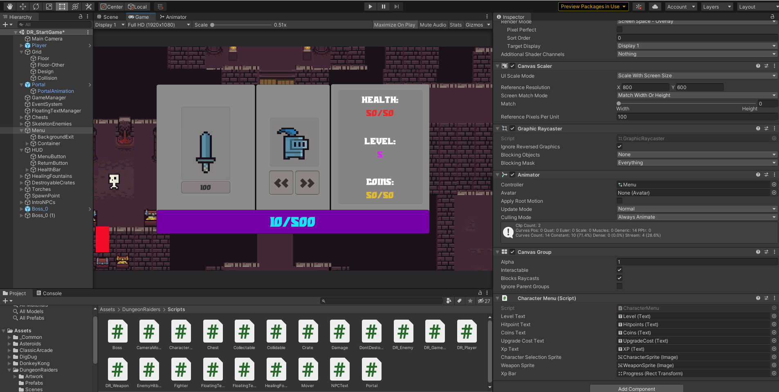
Task: Open Graphic Raycaster preset icon
Action: tap(766, 128)
